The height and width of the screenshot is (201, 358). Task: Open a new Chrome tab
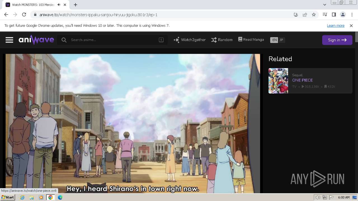[x=76, y=5]
